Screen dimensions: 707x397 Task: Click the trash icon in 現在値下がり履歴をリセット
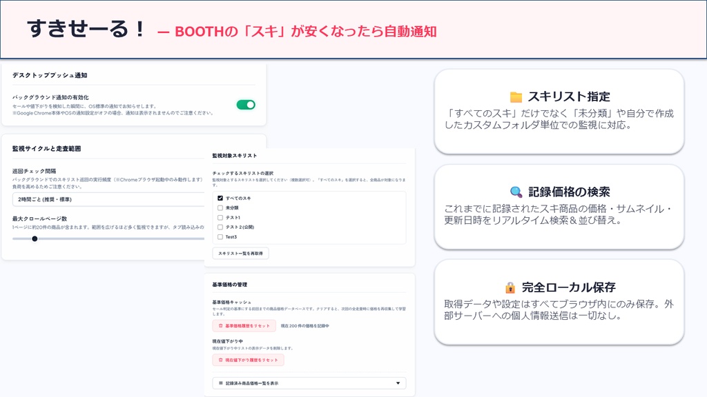click(220, 360)
